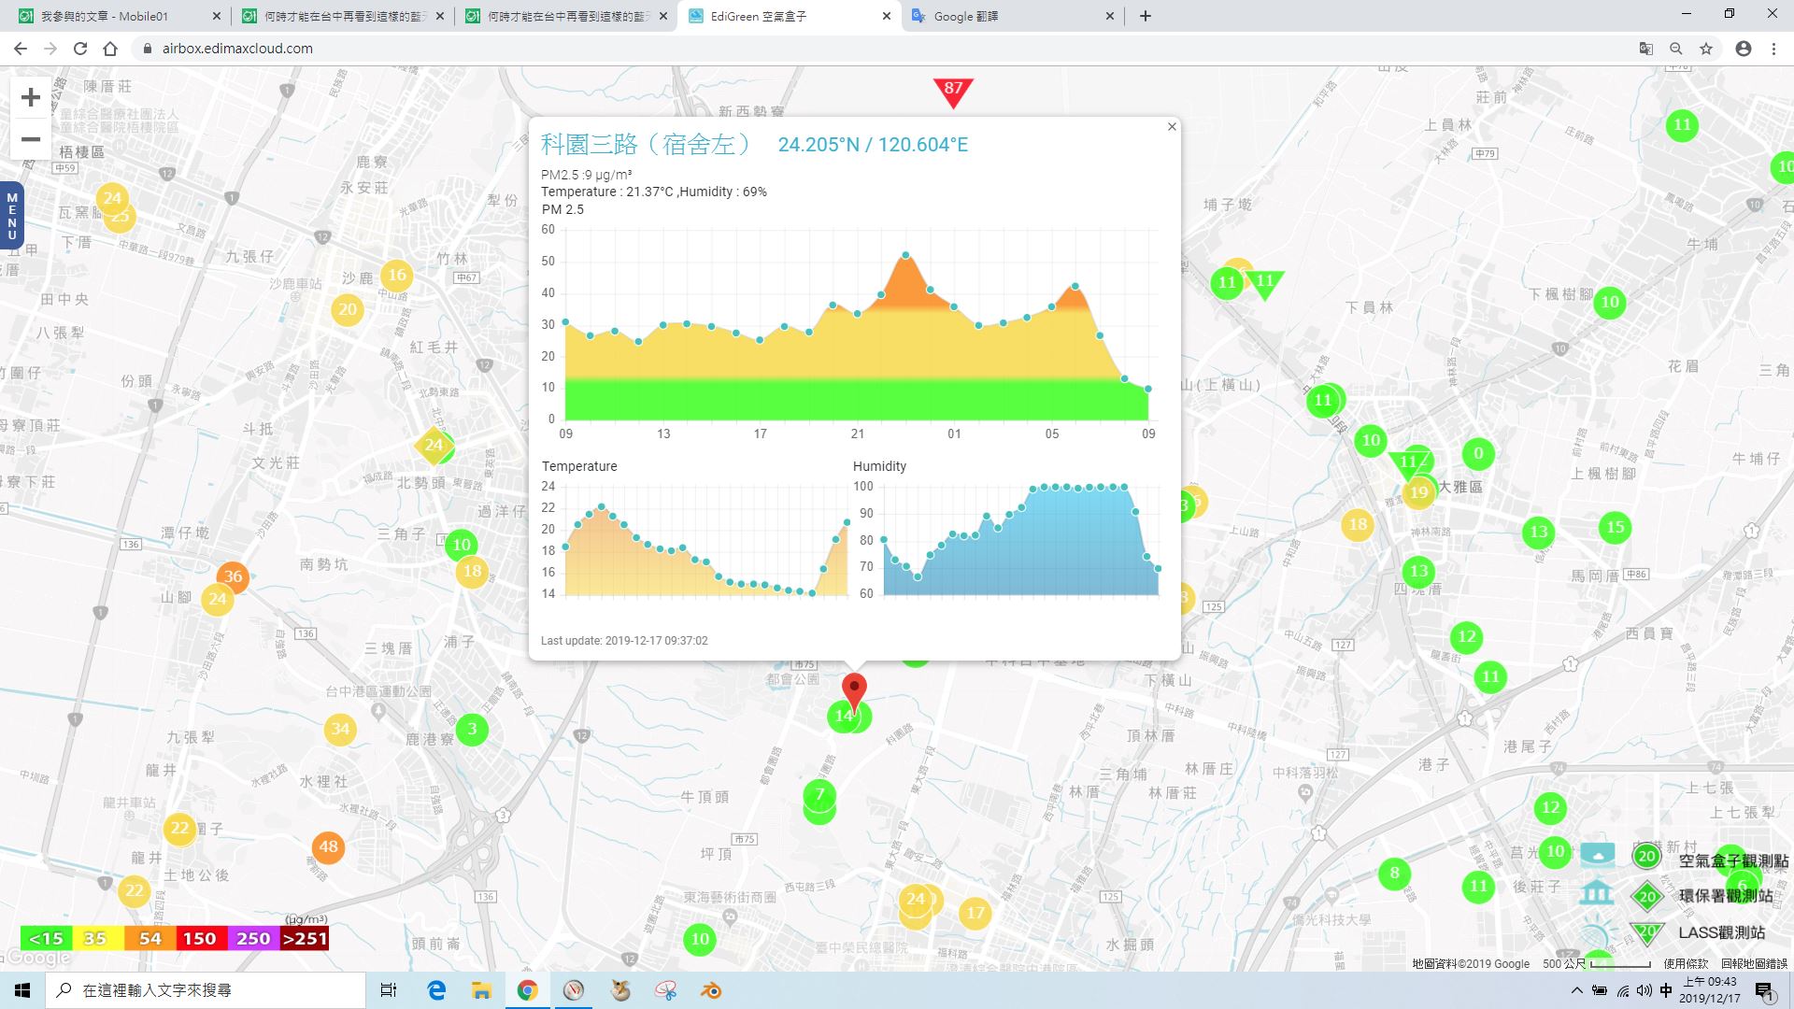Open the side MENU panel

(11, 216)
